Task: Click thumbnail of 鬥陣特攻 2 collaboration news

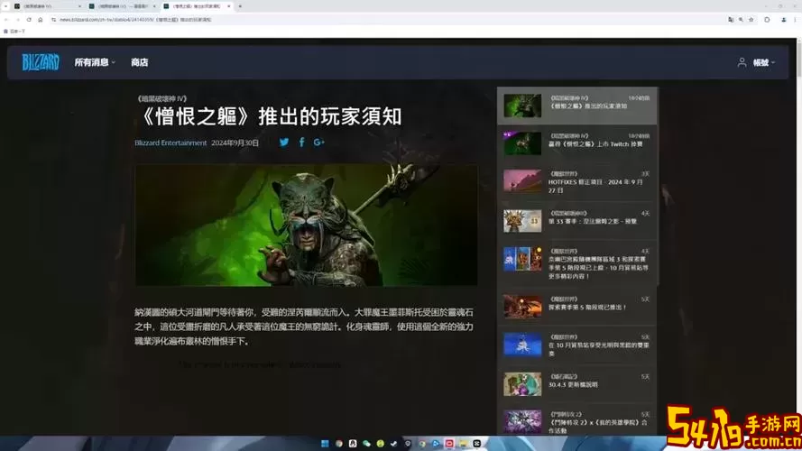Action: (x=522, y=422)
